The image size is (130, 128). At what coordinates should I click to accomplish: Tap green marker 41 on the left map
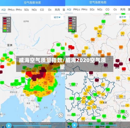click(x=19, y=84)
